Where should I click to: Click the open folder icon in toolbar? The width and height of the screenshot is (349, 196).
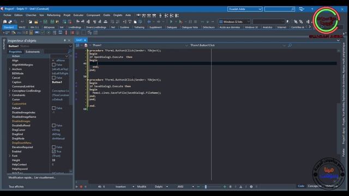pyautogui.click(x=36, y=22)
